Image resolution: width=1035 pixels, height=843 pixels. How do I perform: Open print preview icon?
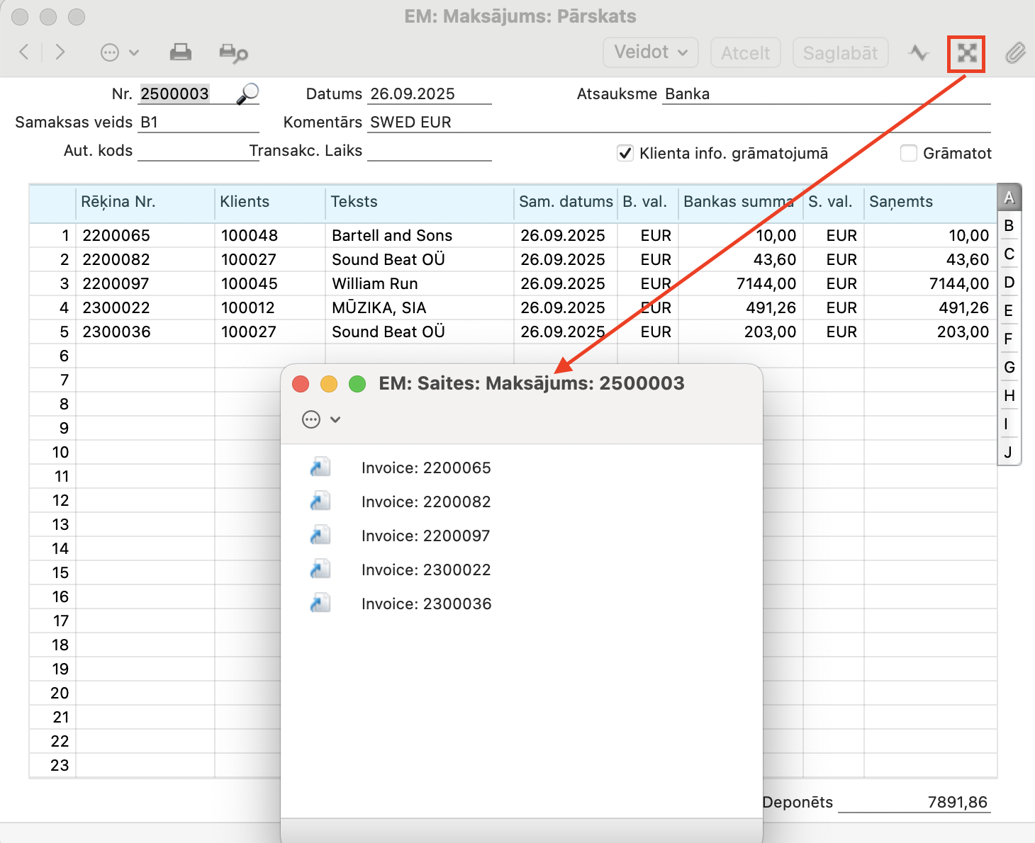pyautogui.click(x=233, y=53)
